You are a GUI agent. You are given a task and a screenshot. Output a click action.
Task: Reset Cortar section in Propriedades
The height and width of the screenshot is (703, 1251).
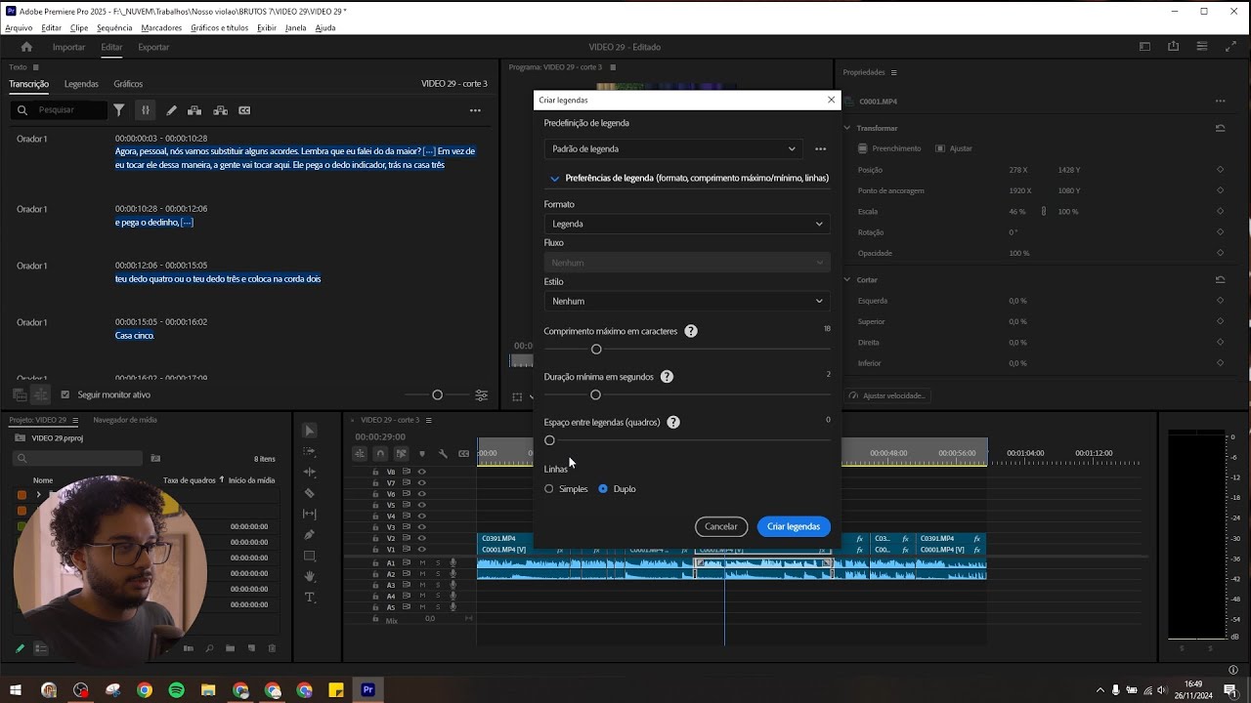click(1220, 279)
